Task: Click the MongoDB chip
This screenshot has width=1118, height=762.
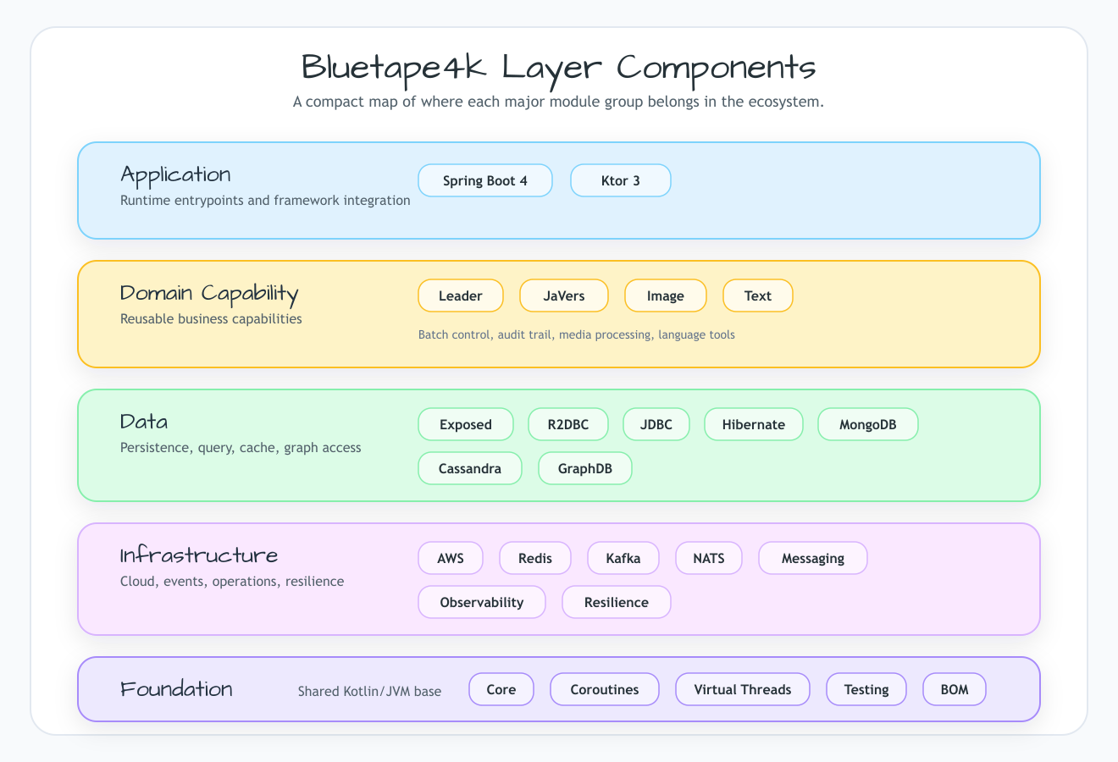Action: pos(868,424)
